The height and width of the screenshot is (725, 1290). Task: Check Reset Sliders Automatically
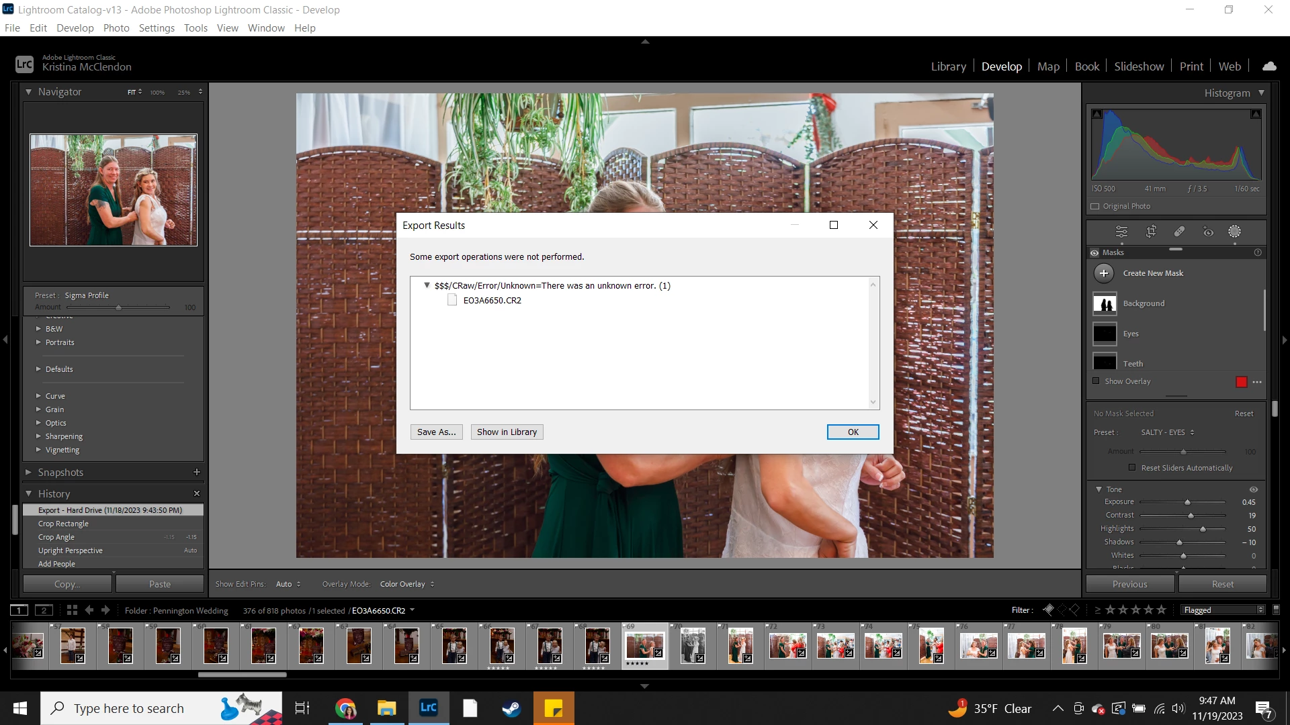[1132, 467]
